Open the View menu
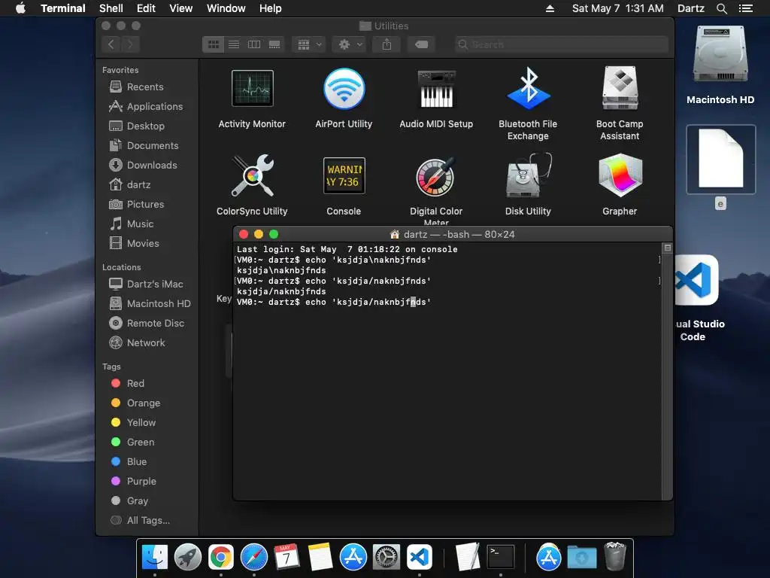The width and height of the screenshot is (770, 578). [180, 8]
